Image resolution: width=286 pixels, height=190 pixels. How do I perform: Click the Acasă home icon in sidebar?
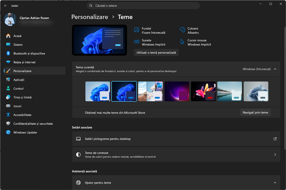pyautogui.click(x=8, y=36)
